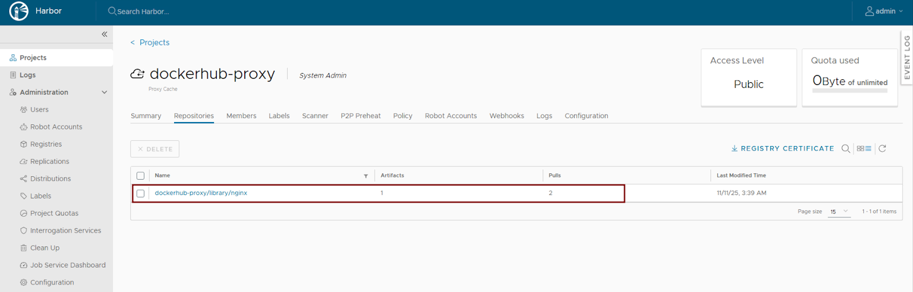Click REGISTRY CERTIFICATE link
The width and height of the screenshot is (913, 292).
coord(787,148)
